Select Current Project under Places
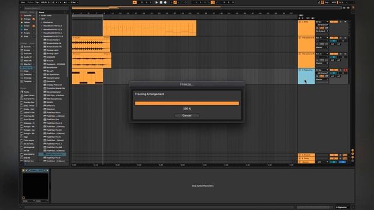Image resolution: width=374 pixels, height=210 pixels. [x=27, y=99]
